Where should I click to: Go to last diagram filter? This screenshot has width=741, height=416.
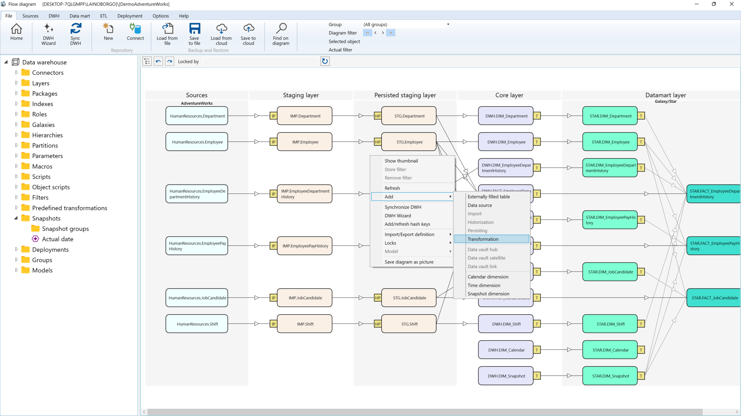click(391, 33)
